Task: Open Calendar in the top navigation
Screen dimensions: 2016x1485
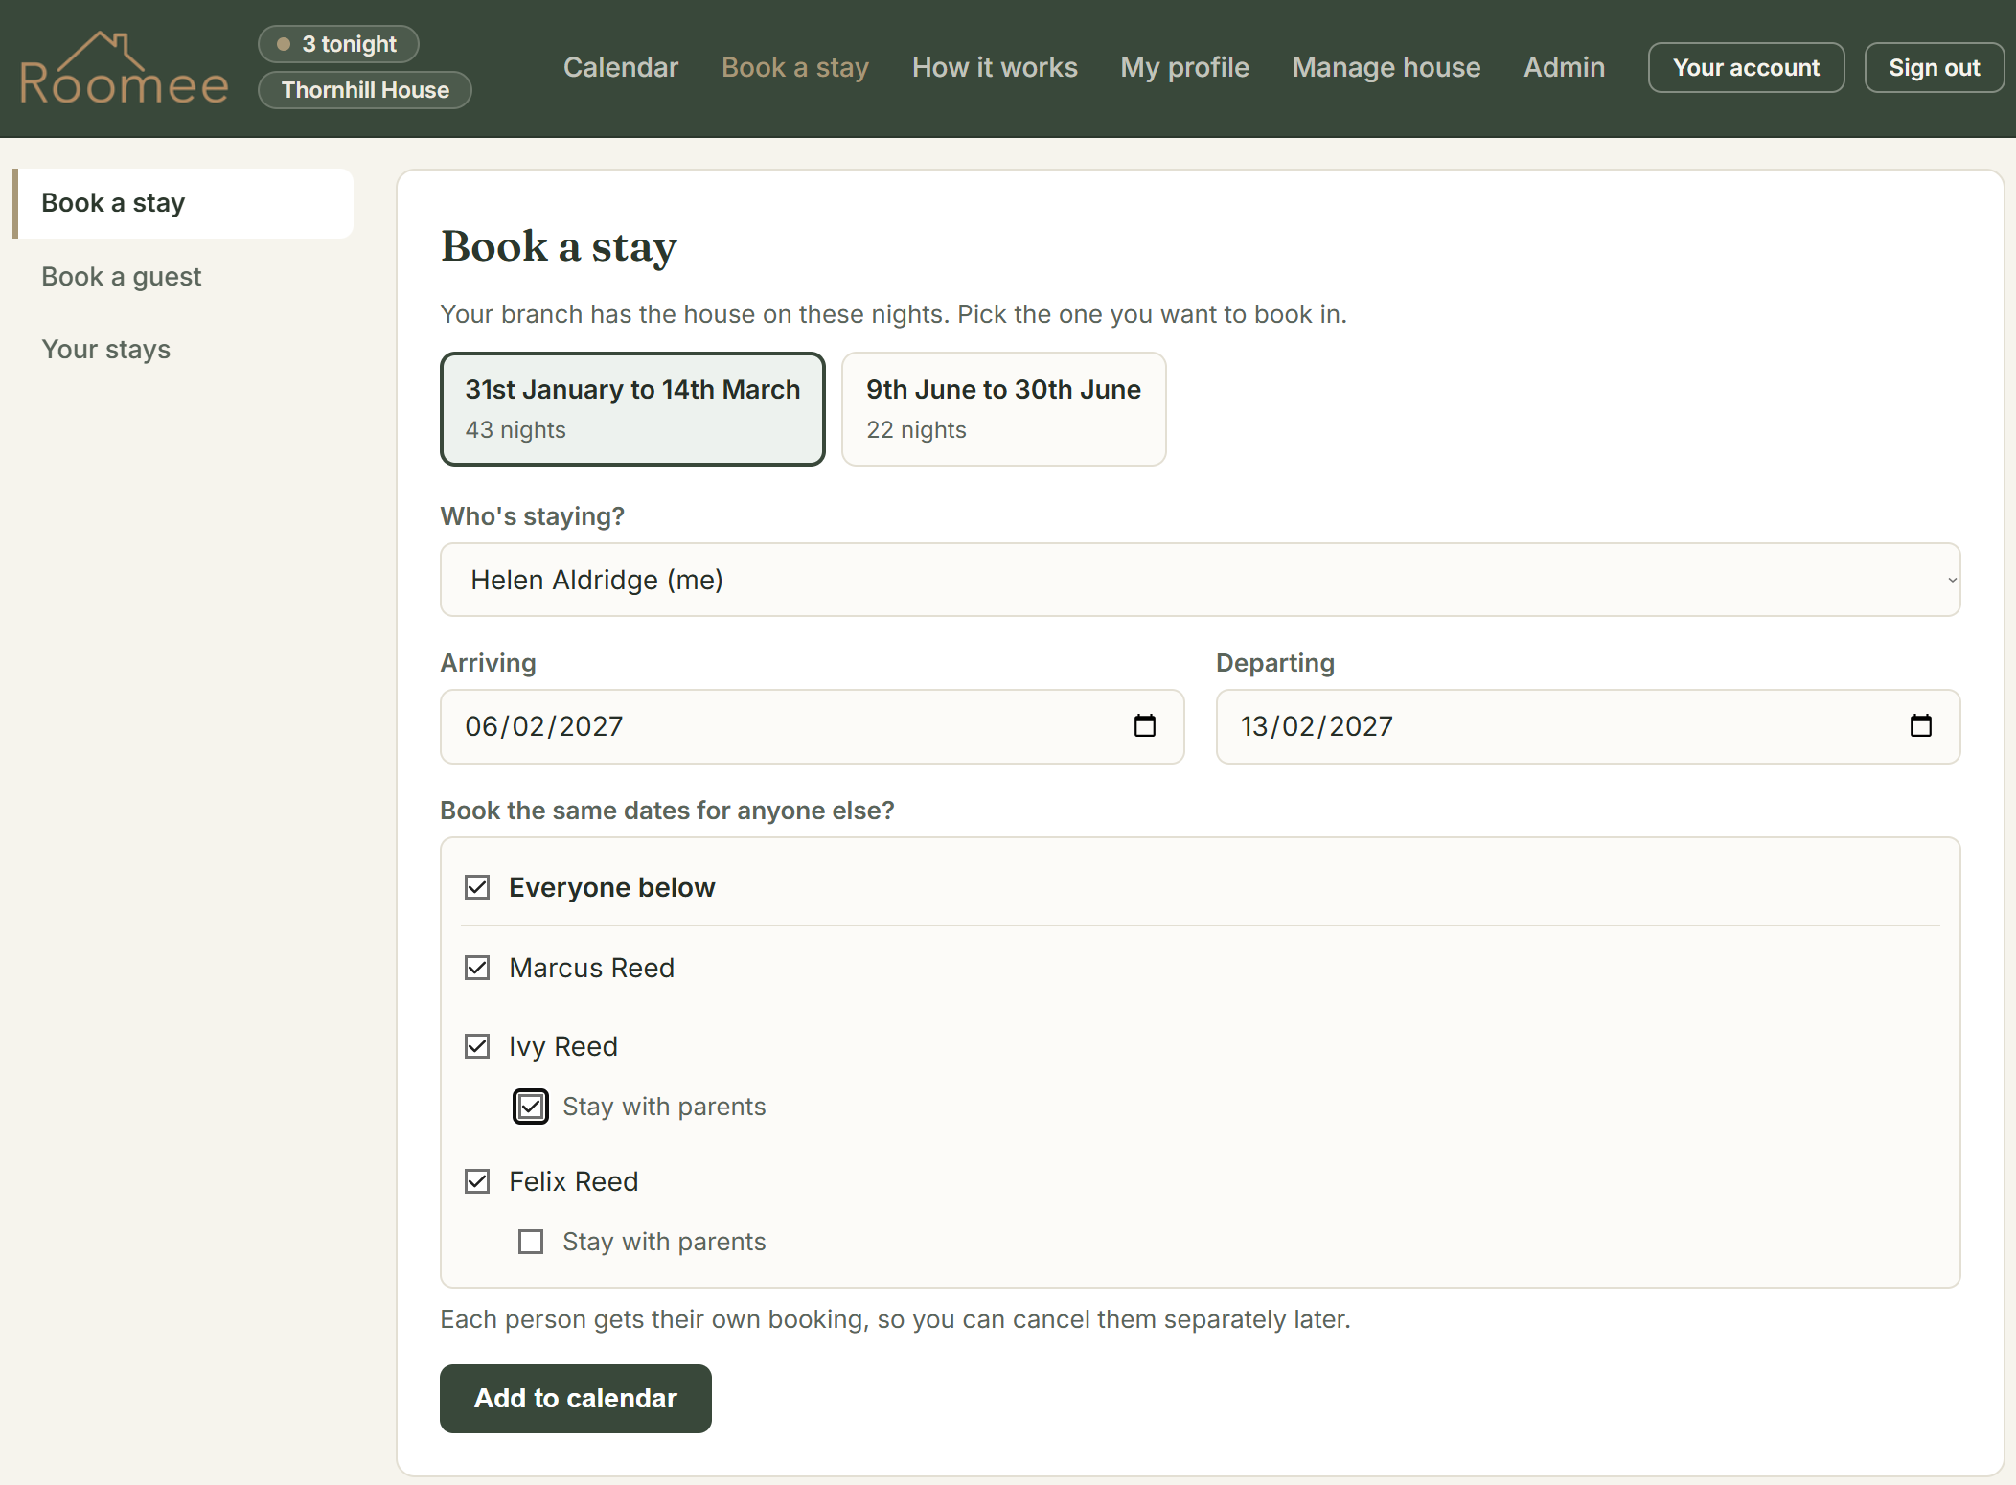Action: pyautogui.click(x=621, y=67)
